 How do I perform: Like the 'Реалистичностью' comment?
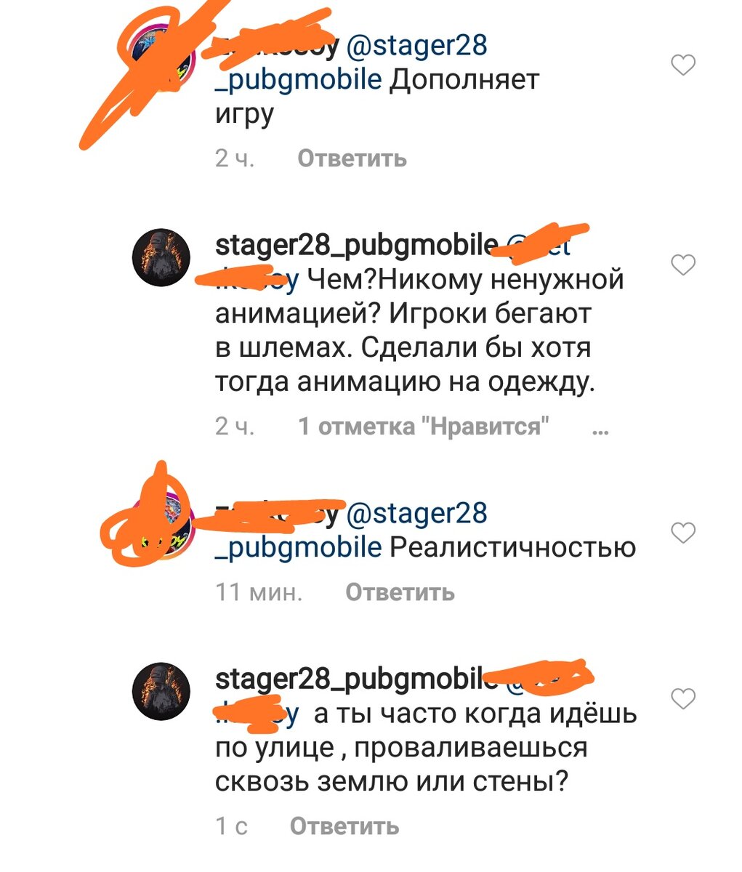pos(683,533)
